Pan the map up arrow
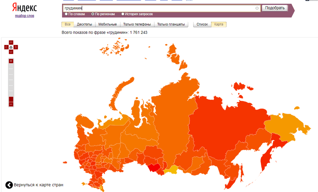The height and width of the screenshot is (192, 318). coord(11,43)
